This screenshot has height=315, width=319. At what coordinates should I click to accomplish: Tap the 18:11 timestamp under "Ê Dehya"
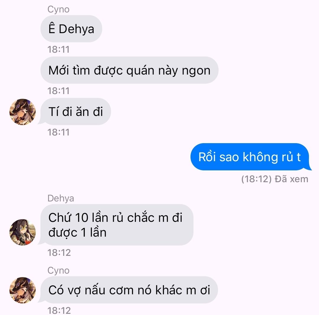[58, 49]
